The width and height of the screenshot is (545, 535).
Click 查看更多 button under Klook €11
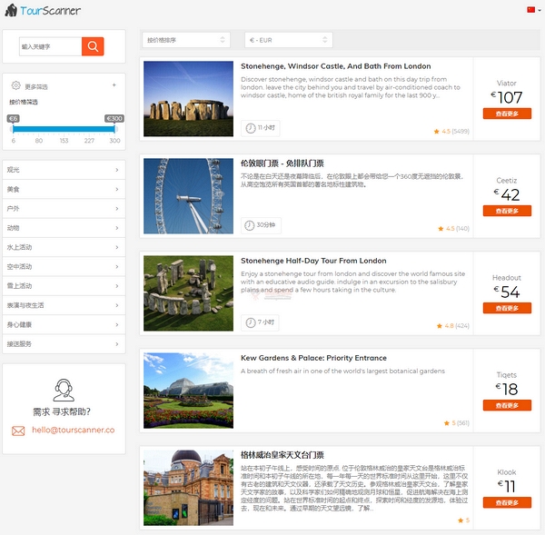click(x=507, y=502)
